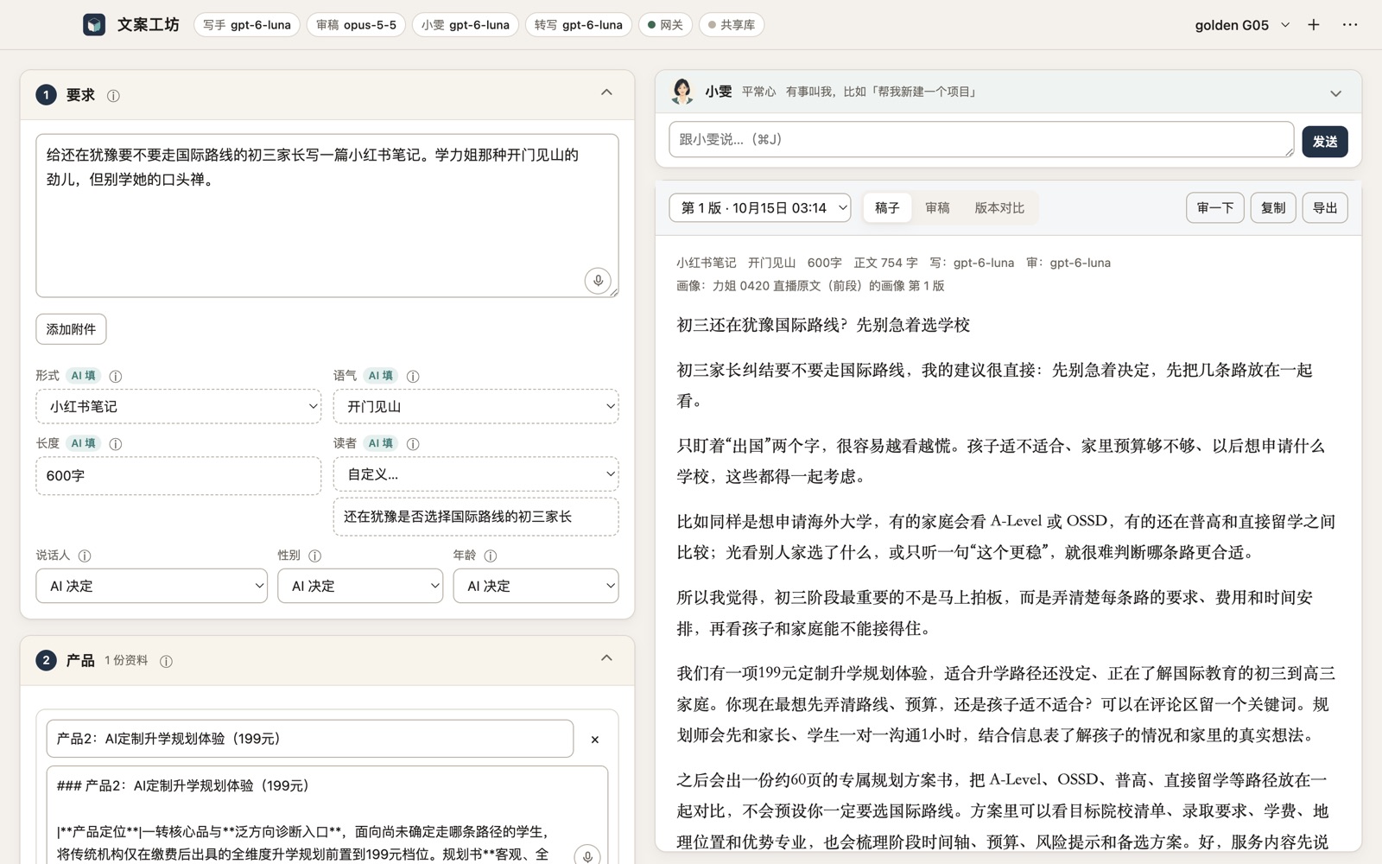Click 审稿 opus-5-5 model chip
Screen dimensions: 1382x864
pos(356,25)
